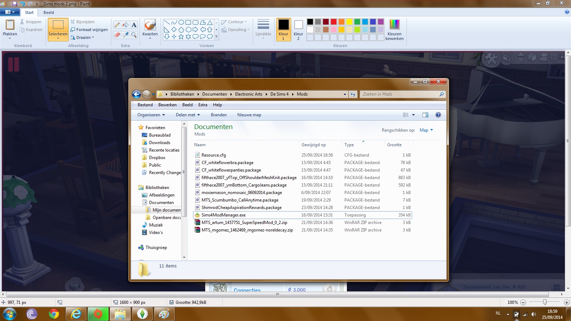The image size is (571, 321).
Task: Open the blue Paint file menu button
Action: (10, 12)
